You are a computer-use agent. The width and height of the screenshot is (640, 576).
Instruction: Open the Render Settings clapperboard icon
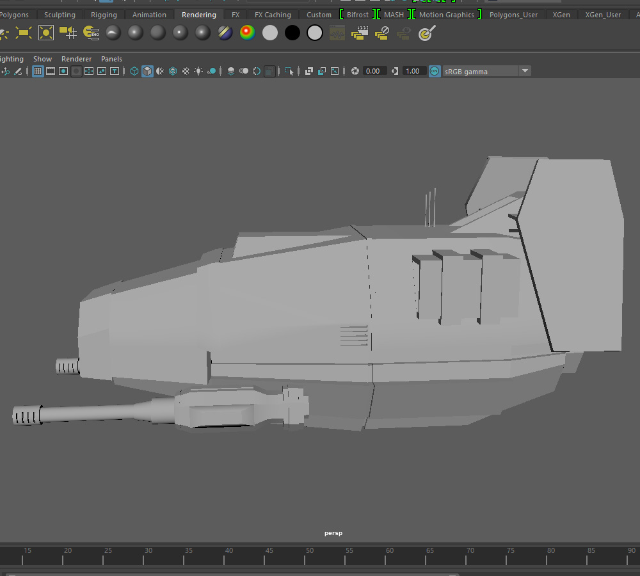360,33
